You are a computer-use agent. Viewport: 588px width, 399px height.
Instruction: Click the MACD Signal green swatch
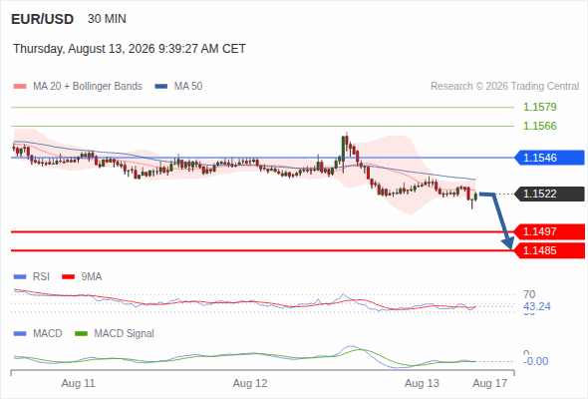81,334
